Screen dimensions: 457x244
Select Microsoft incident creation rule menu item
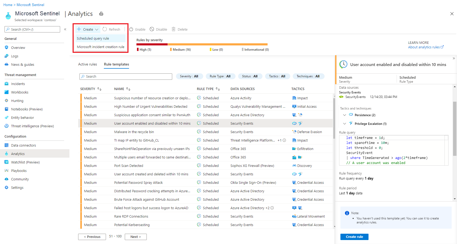100,47
